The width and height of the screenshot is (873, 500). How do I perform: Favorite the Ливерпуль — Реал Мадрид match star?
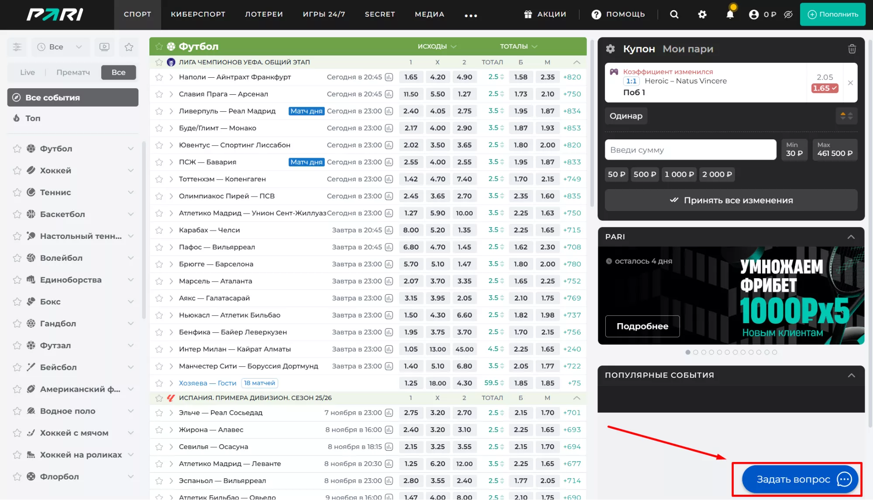(x=159, y=111)
